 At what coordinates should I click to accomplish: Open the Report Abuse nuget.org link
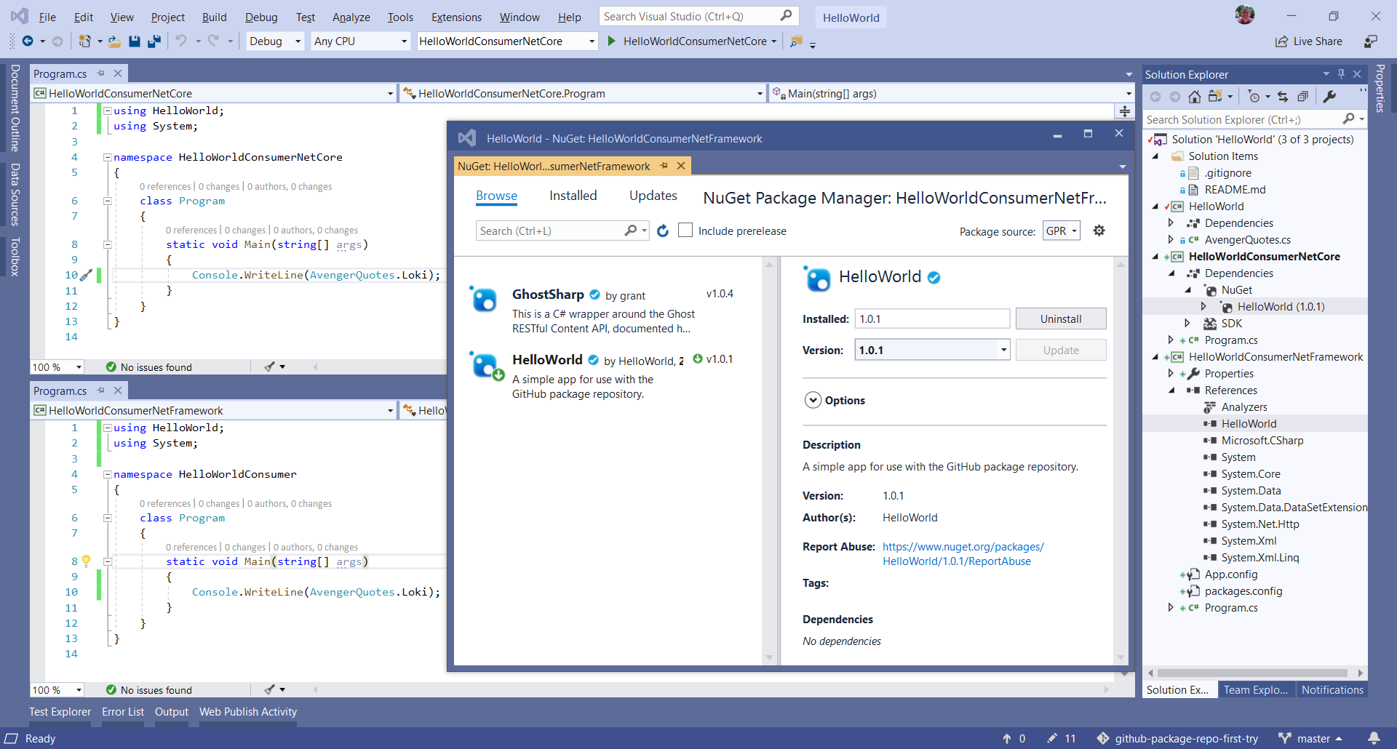963,547
